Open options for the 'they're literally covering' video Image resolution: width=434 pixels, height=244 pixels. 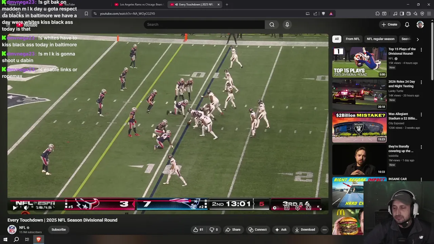coord(421,147)
